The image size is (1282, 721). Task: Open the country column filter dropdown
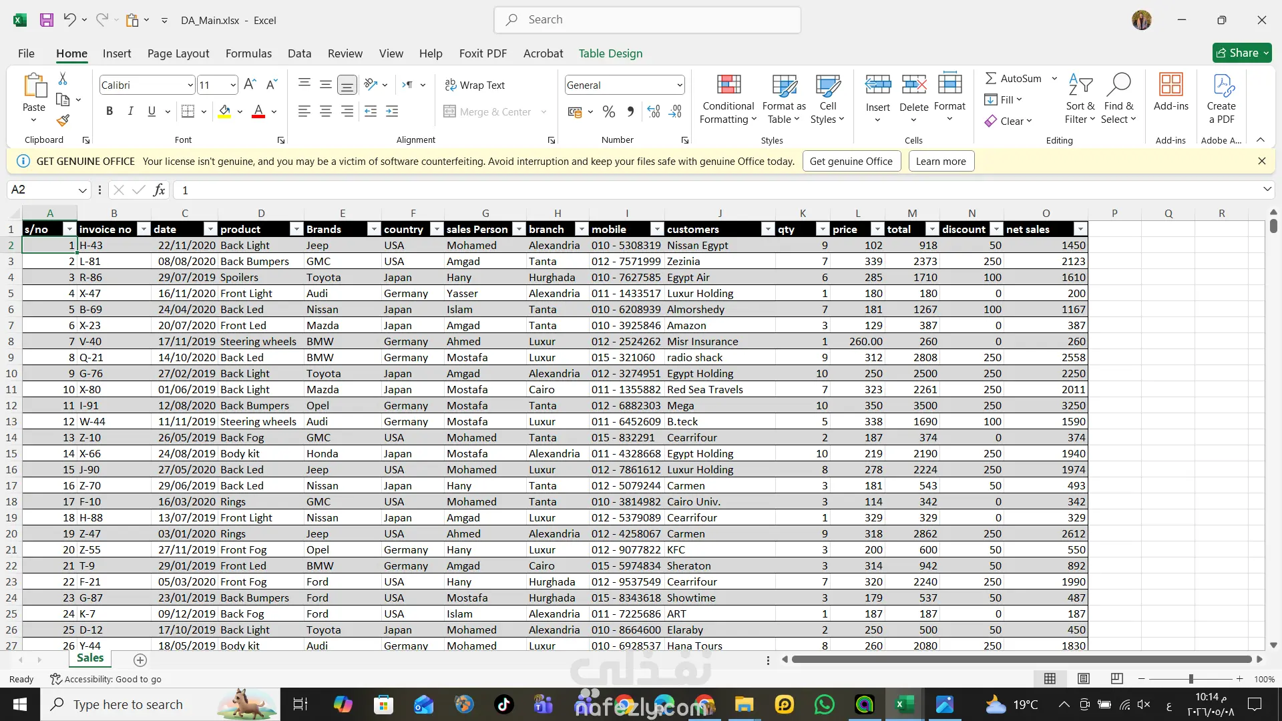click(x=437, y=229)
